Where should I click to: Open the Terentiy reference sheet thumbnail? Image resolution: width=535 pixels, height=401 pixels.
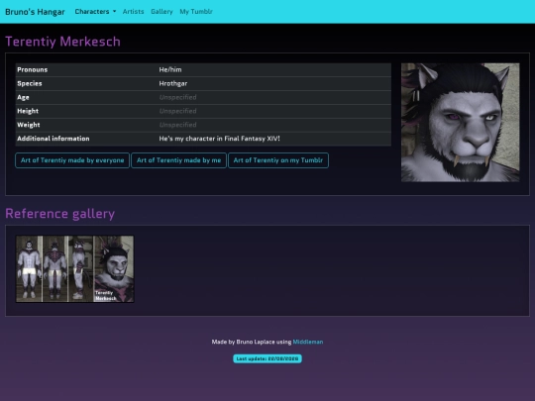74,268
